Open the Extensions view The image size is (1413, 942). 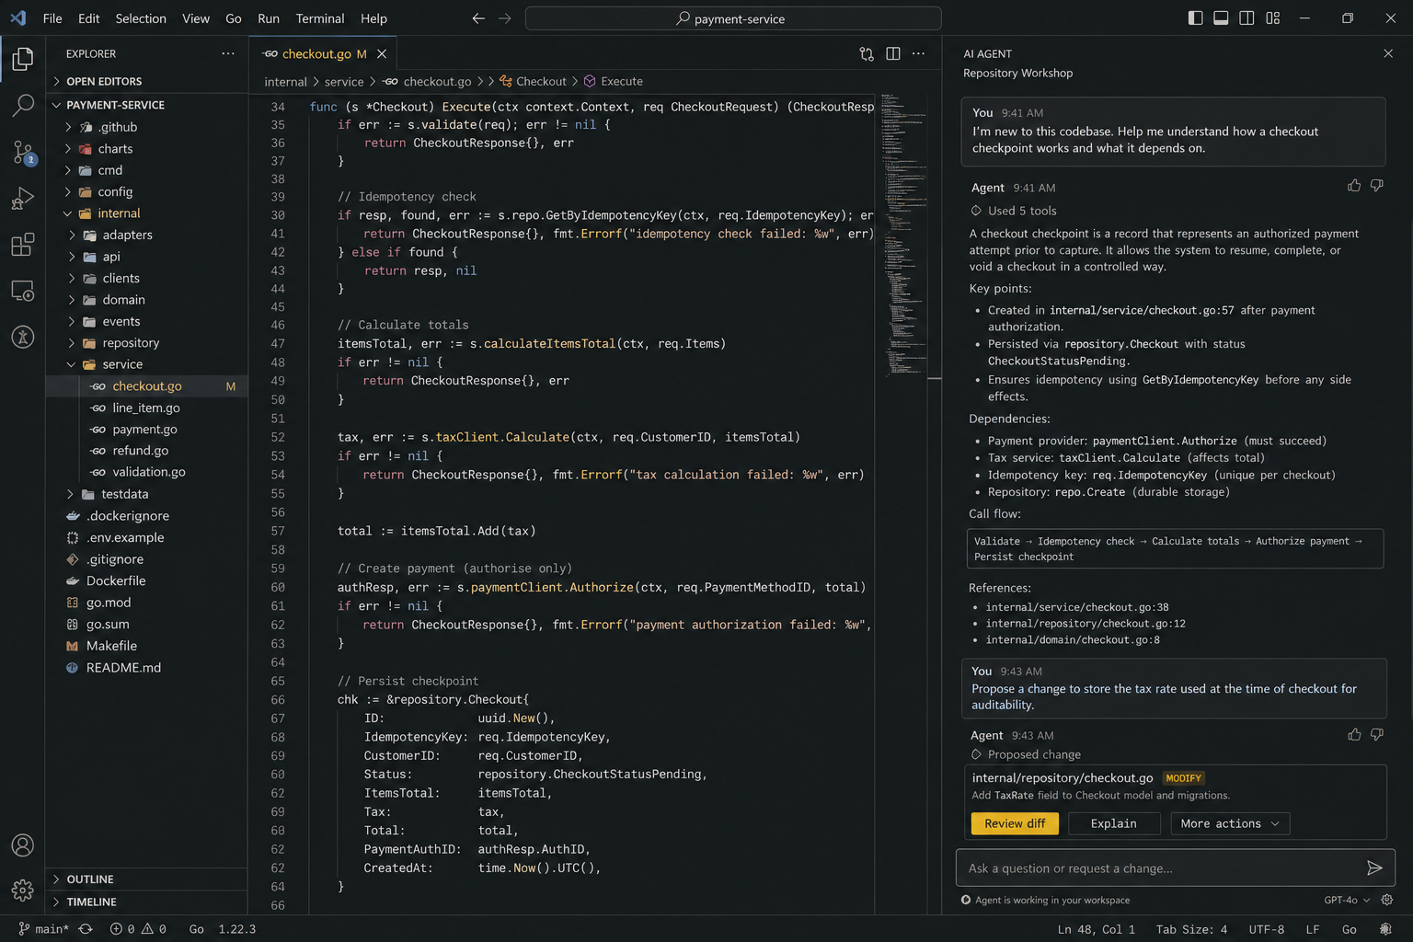pyautogui.click(x=23, y=245)
